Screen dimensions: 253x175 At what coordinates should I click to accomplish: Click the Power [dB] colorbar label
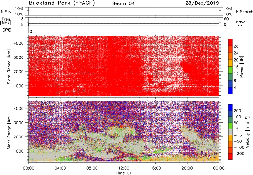pyautogui.click(x=241, y=67)
